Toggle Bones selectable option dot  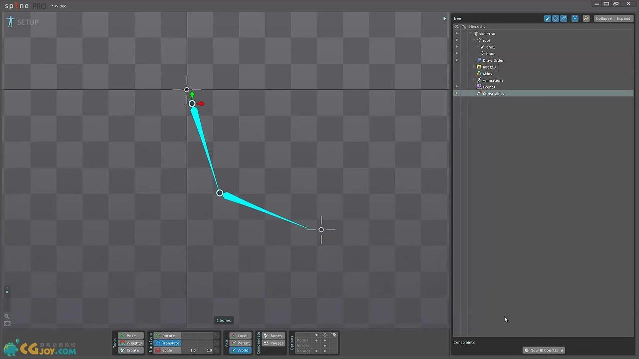[x=316, y=340]
